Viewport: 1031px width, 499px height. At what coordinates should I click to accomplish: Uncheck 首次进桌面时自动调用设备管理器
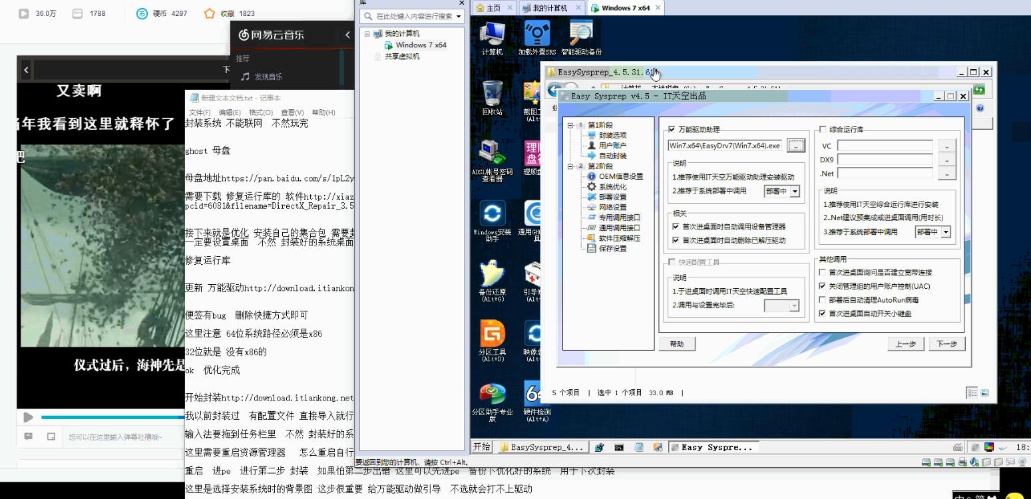tap(675, 227)
